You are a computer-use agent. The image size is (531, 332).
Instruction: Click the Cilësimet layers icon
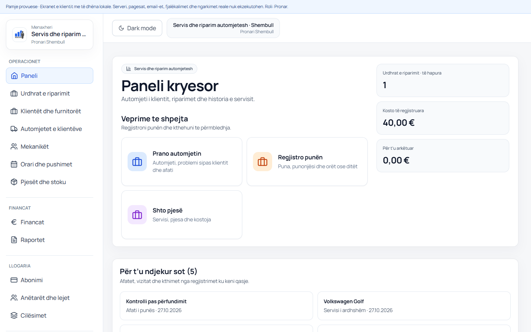click(14, 315)
